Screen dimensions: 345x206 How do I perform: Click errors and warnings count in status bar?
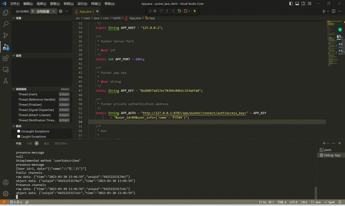[16, 202]
